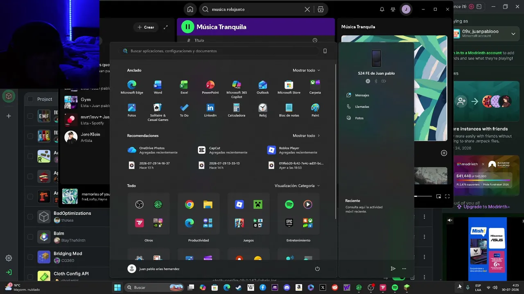Open Google Chrome in the Productividad category
This screenshot has height=294, width=524.
click(x=189, y=205)
